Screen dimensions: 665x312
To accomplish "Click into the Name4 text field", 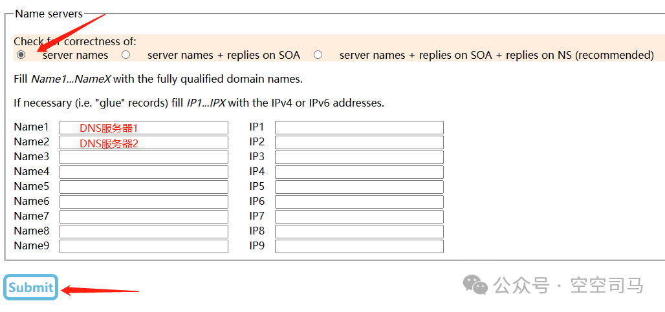I will coord(144,172).
